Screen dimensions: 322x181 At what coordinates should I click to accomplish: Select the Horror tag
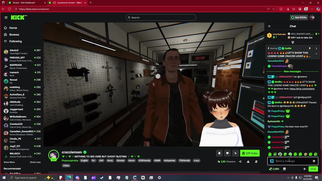(132, 161)
